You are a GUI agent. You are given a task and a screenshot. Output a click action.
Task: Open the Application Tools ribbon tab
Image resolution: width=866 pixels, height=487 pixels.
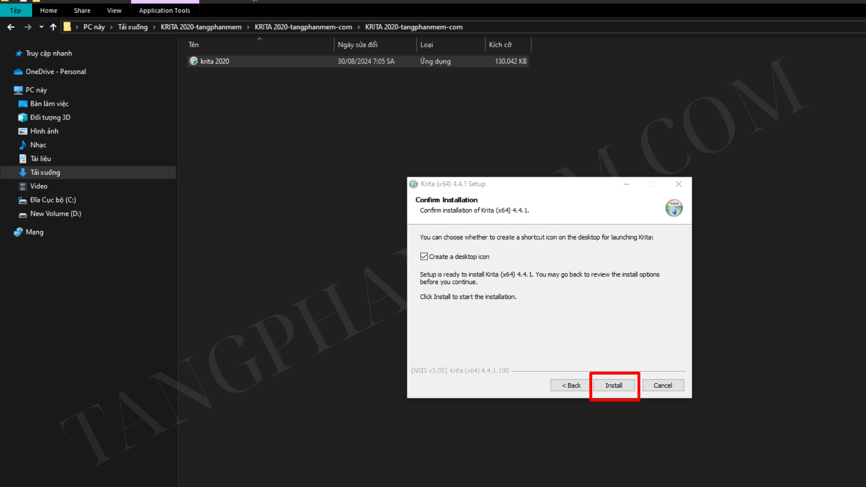click(165, 10)
